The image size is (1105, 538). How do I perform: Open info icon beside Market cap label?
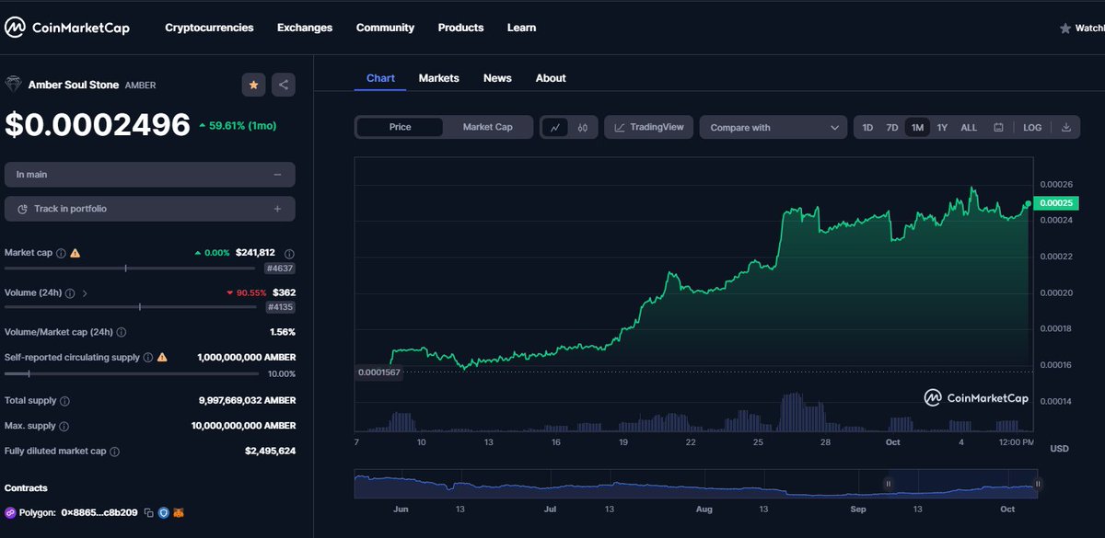coord(61,253)
